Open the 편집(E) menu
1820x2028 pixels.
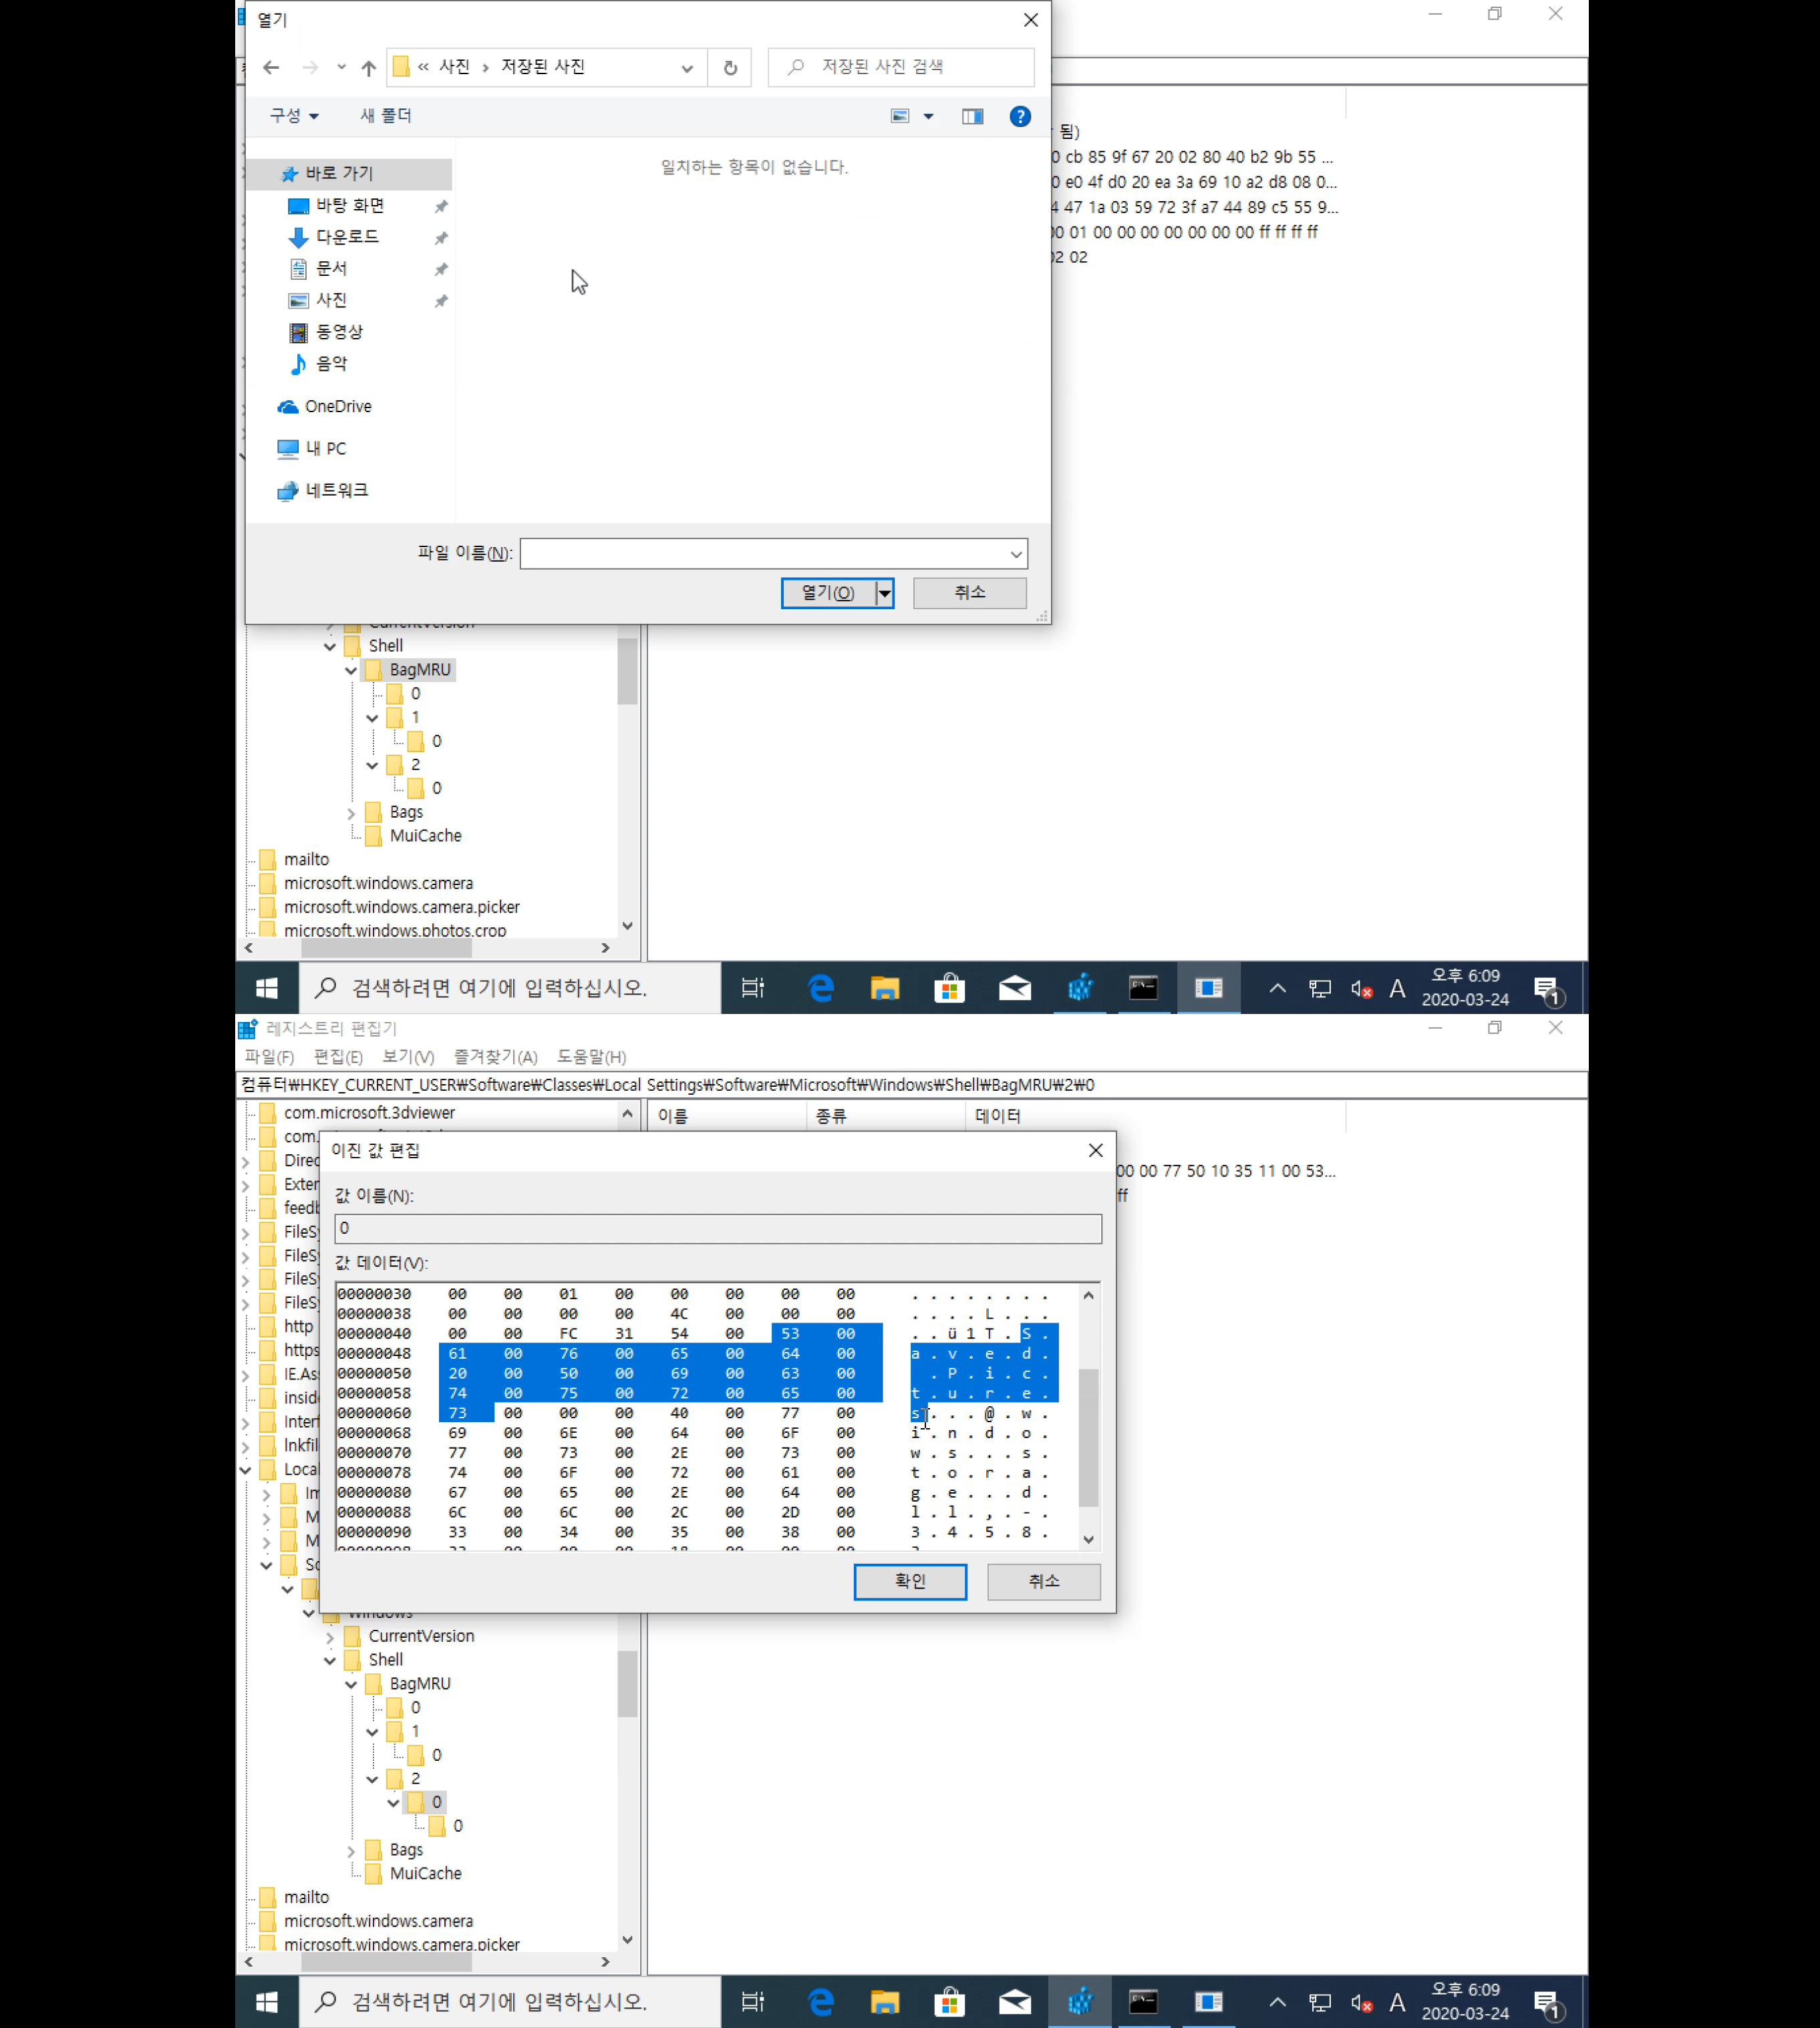pyautogui.click(x=337, y=1057)
